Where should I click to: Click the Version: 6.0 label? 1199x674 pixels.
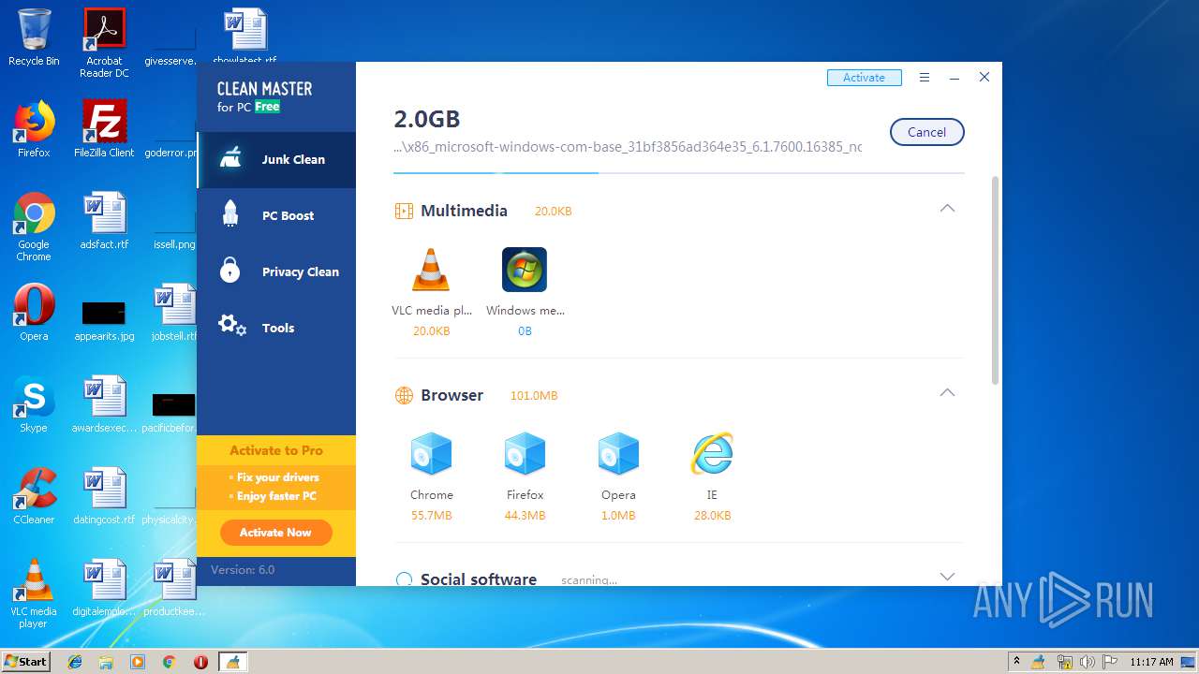(243, 569)
